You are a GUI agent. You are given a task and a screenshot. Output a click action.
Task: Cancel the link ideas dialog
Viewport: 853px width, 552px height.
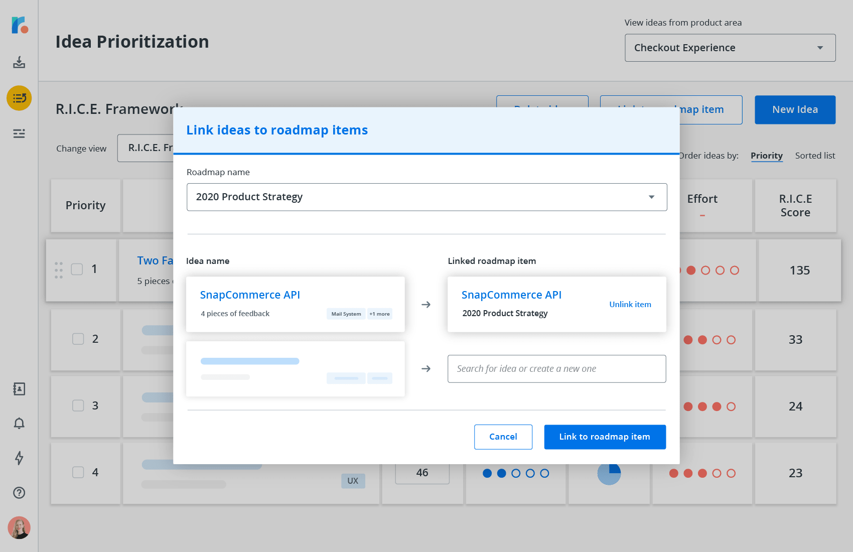pos(503,437)
